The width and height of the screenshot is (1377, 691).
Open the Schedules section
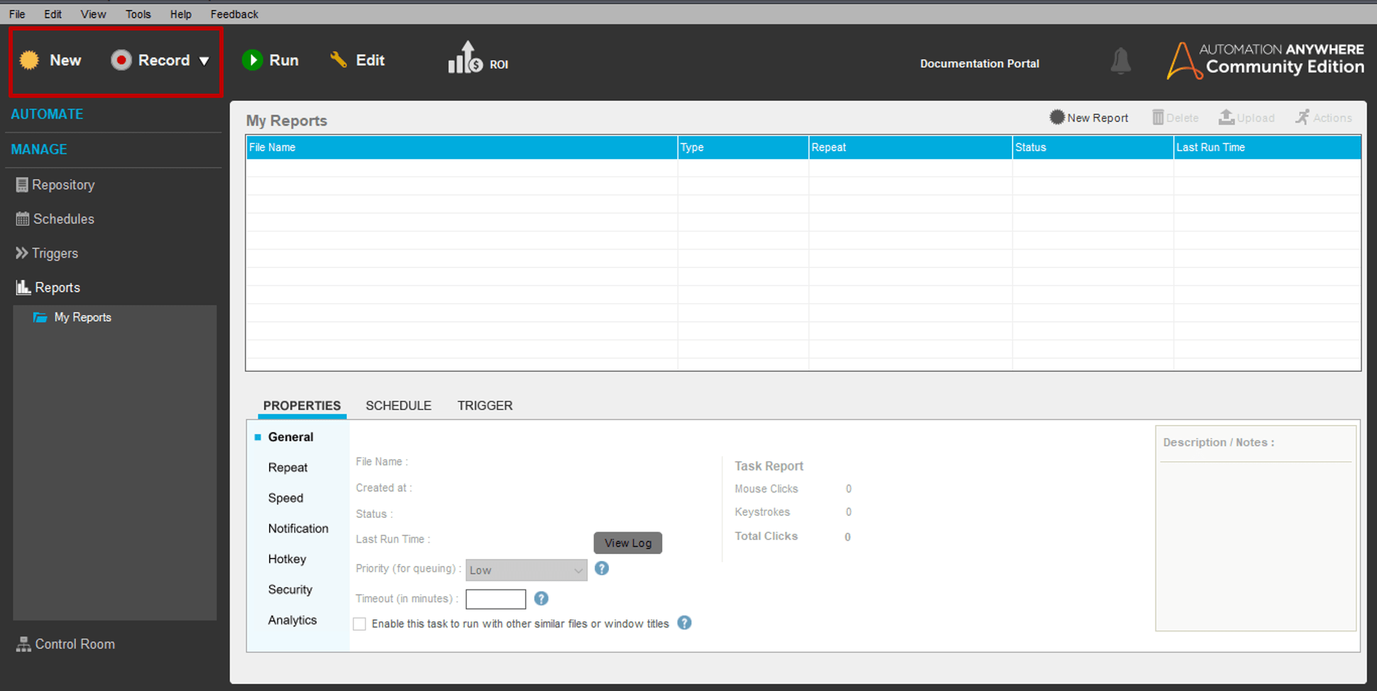click(63, 219)
